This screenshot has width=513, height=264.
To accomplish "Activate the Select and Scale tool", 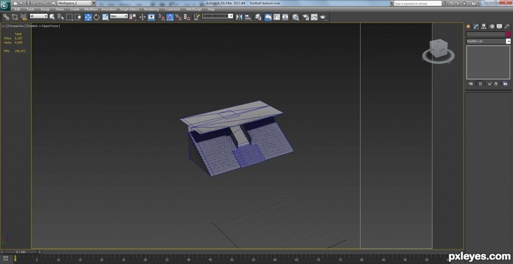I will click(105, 17).
